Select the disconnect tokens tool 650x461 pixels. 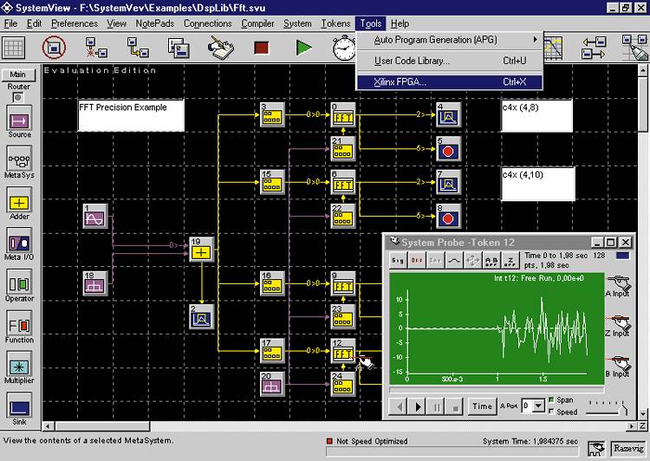96,48
